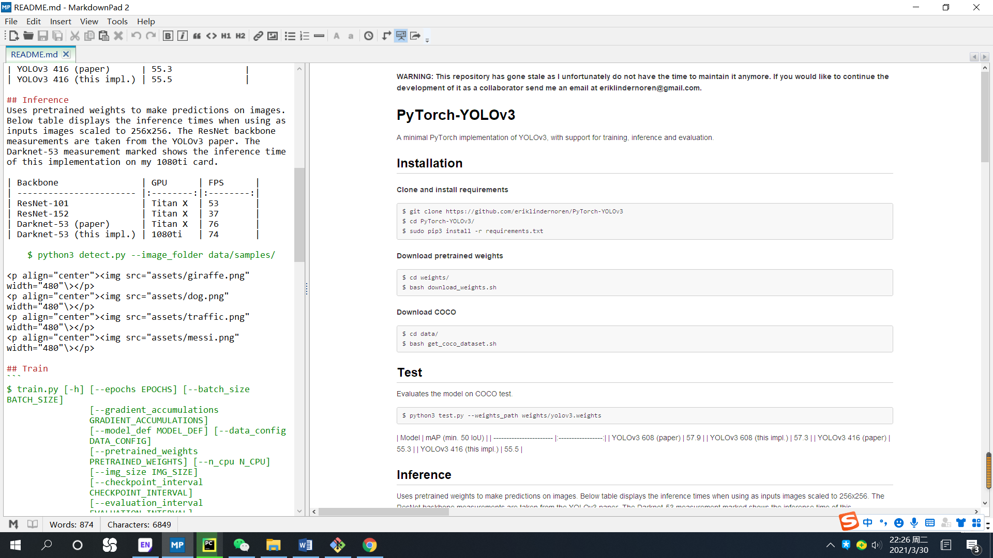Switch to the PyCharm taskbar icon
Image resolution: width=993 pixels, height=558 pixels.
(x=209, y=545)
